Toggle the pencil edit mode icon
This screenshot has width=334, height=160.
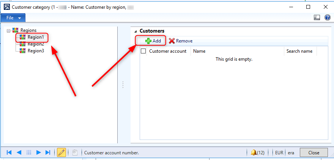(61, 152)
